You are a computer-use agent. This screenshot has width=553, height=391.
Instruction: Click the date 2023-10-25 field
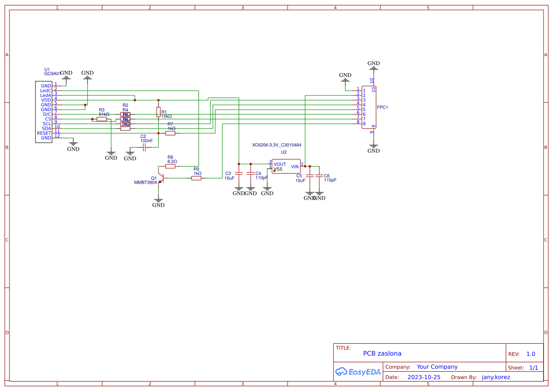tap(423, 377)
